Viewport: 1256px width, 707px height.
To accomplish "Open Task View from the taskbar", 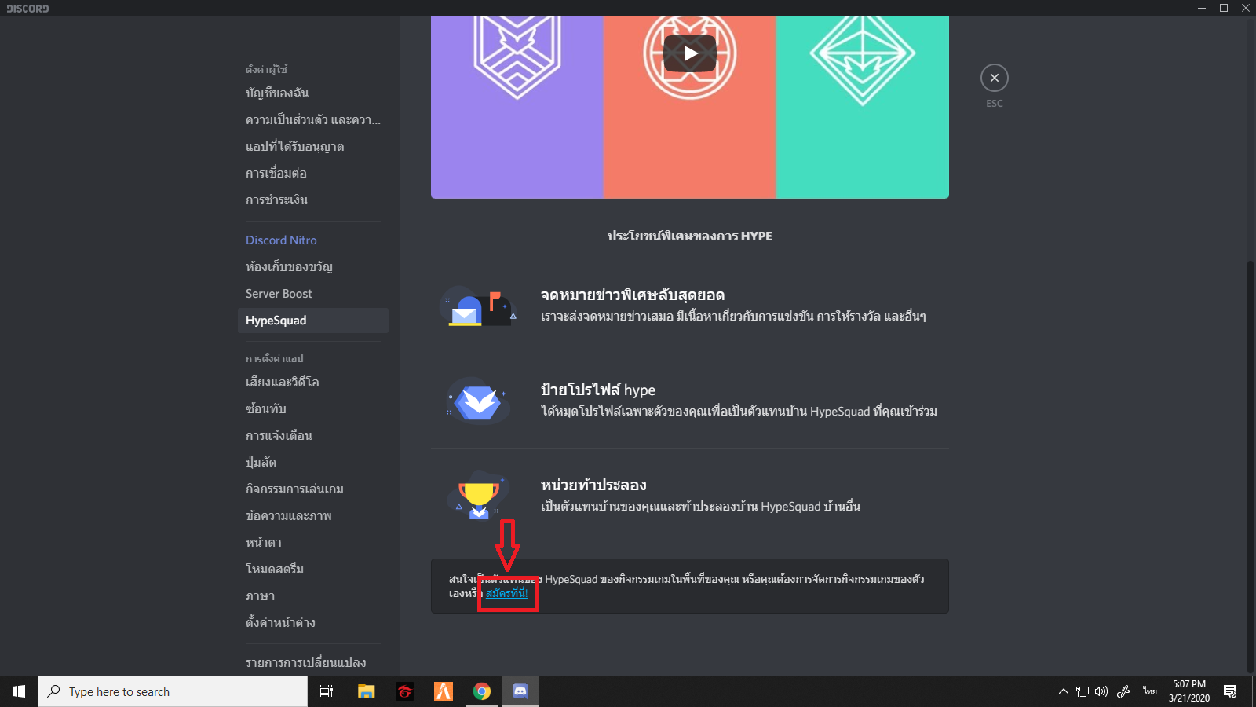I will click(x=327, y=691).
